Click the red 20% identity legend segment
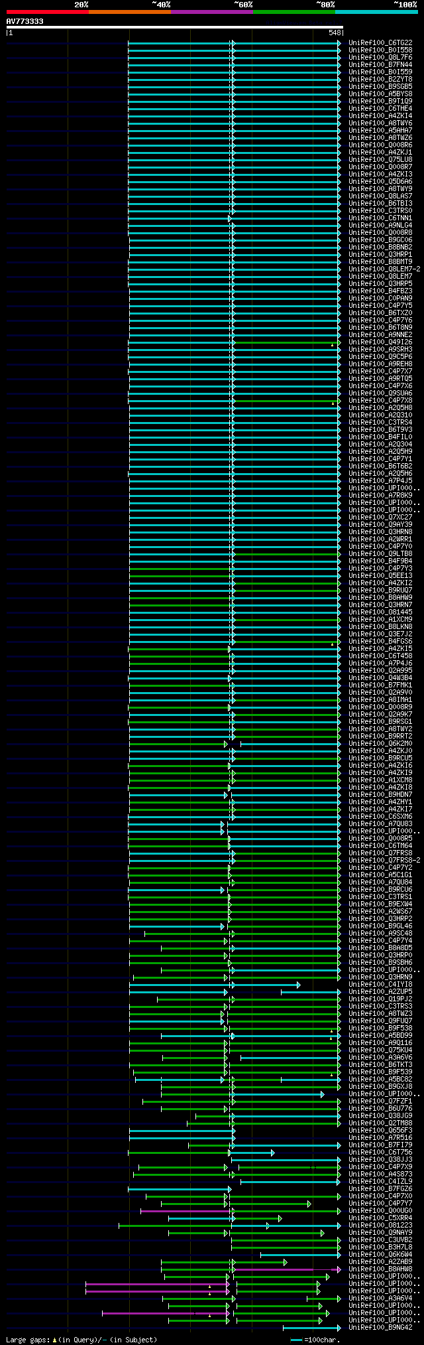Screen dimensions: 424x1345 pyautogui.click(x=48, y=11)
